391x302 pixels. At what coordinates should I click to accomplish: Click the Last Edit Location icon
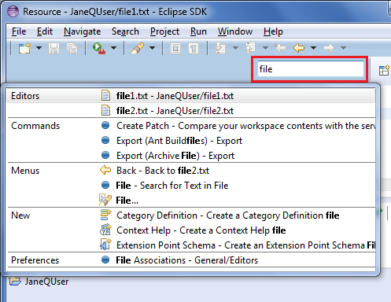[x=280, y=48]
